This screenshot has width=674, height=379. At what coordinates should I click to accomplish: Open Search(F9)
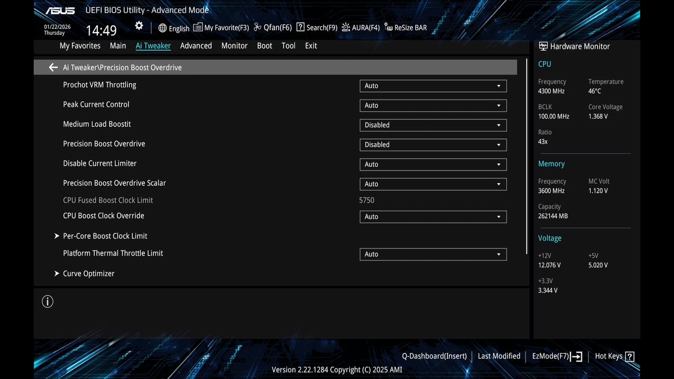tap(316, 27)
